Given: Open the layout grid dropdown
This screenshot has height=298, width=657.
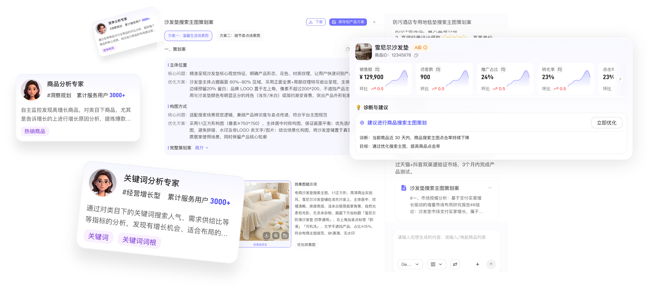Looking at the screenshot, I should [436, 264].
